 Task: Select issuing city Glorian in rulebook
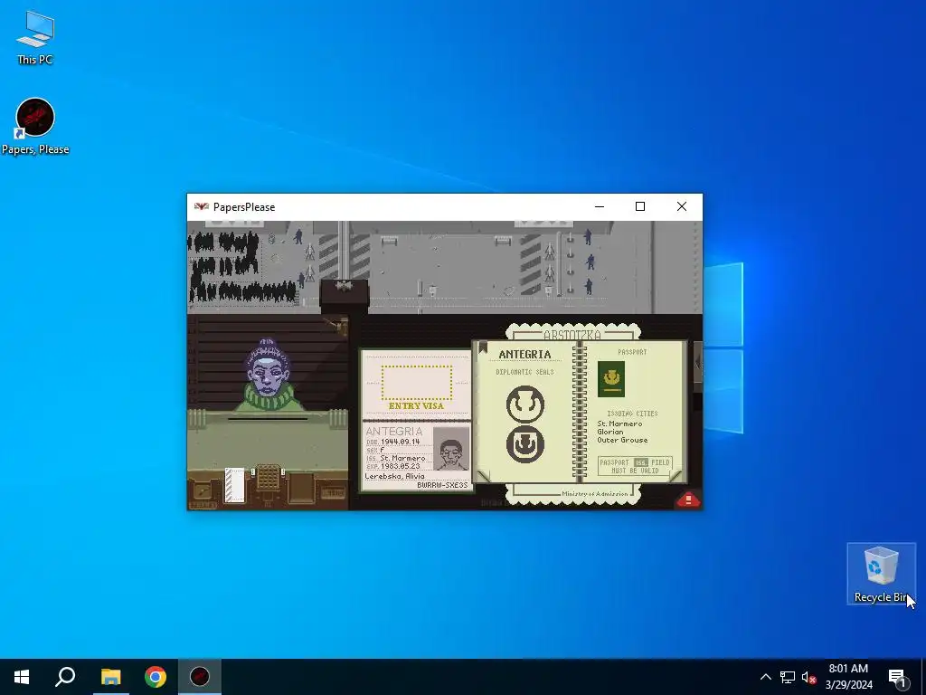pos(610,432)
